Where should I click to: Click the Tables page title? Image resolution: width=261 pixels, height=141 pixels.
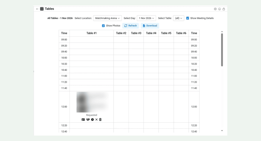pyautogui.click(x=49, y=9)
